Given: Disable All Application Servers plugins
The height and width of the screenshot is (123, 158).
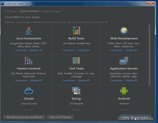Looking at the screenshot, I should [131, 80].
